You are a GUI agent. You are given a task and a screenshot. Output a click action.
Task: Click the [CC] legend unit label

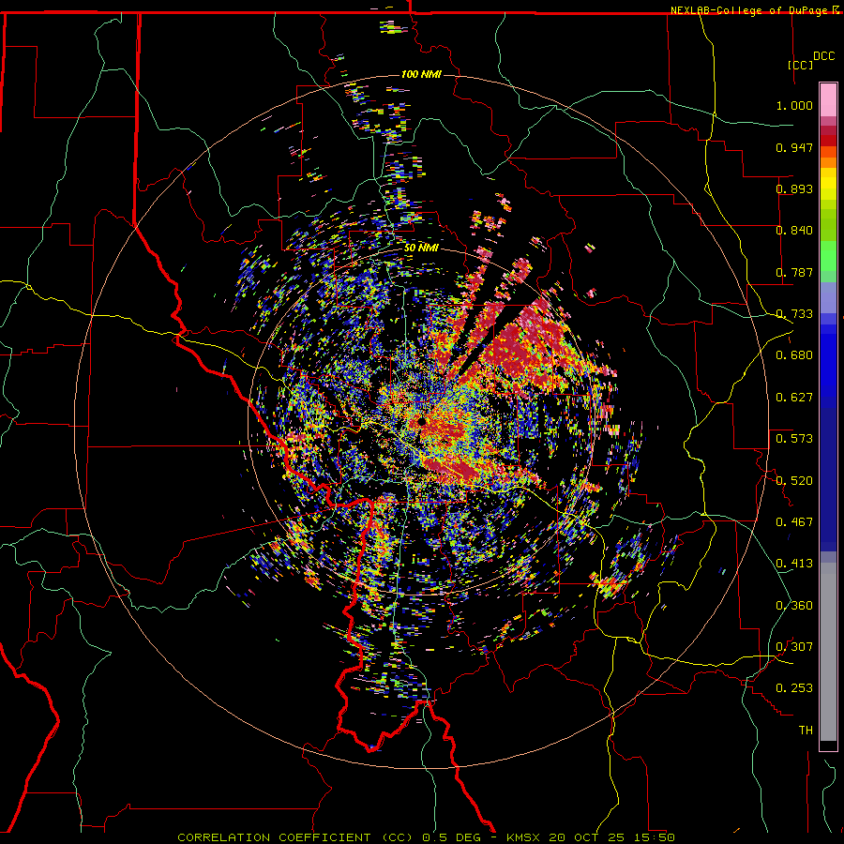[x=801, y=65]
